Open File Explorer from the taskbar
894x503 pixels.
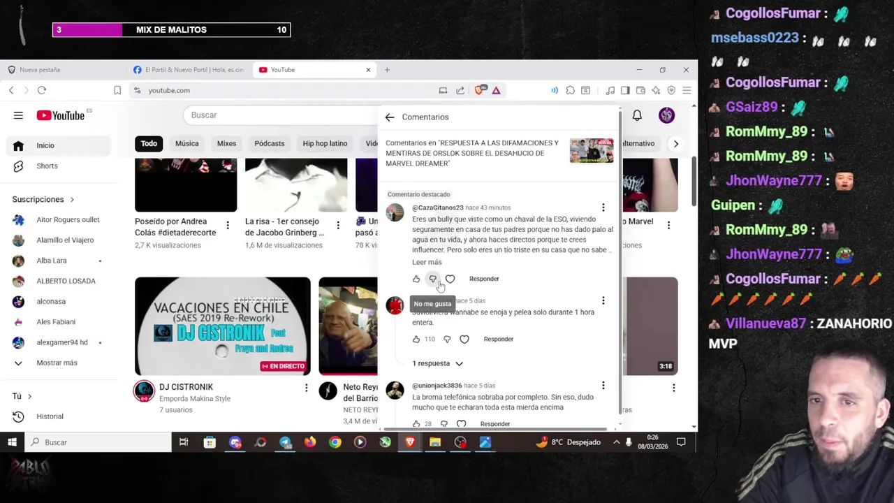[x=435, y=442]
